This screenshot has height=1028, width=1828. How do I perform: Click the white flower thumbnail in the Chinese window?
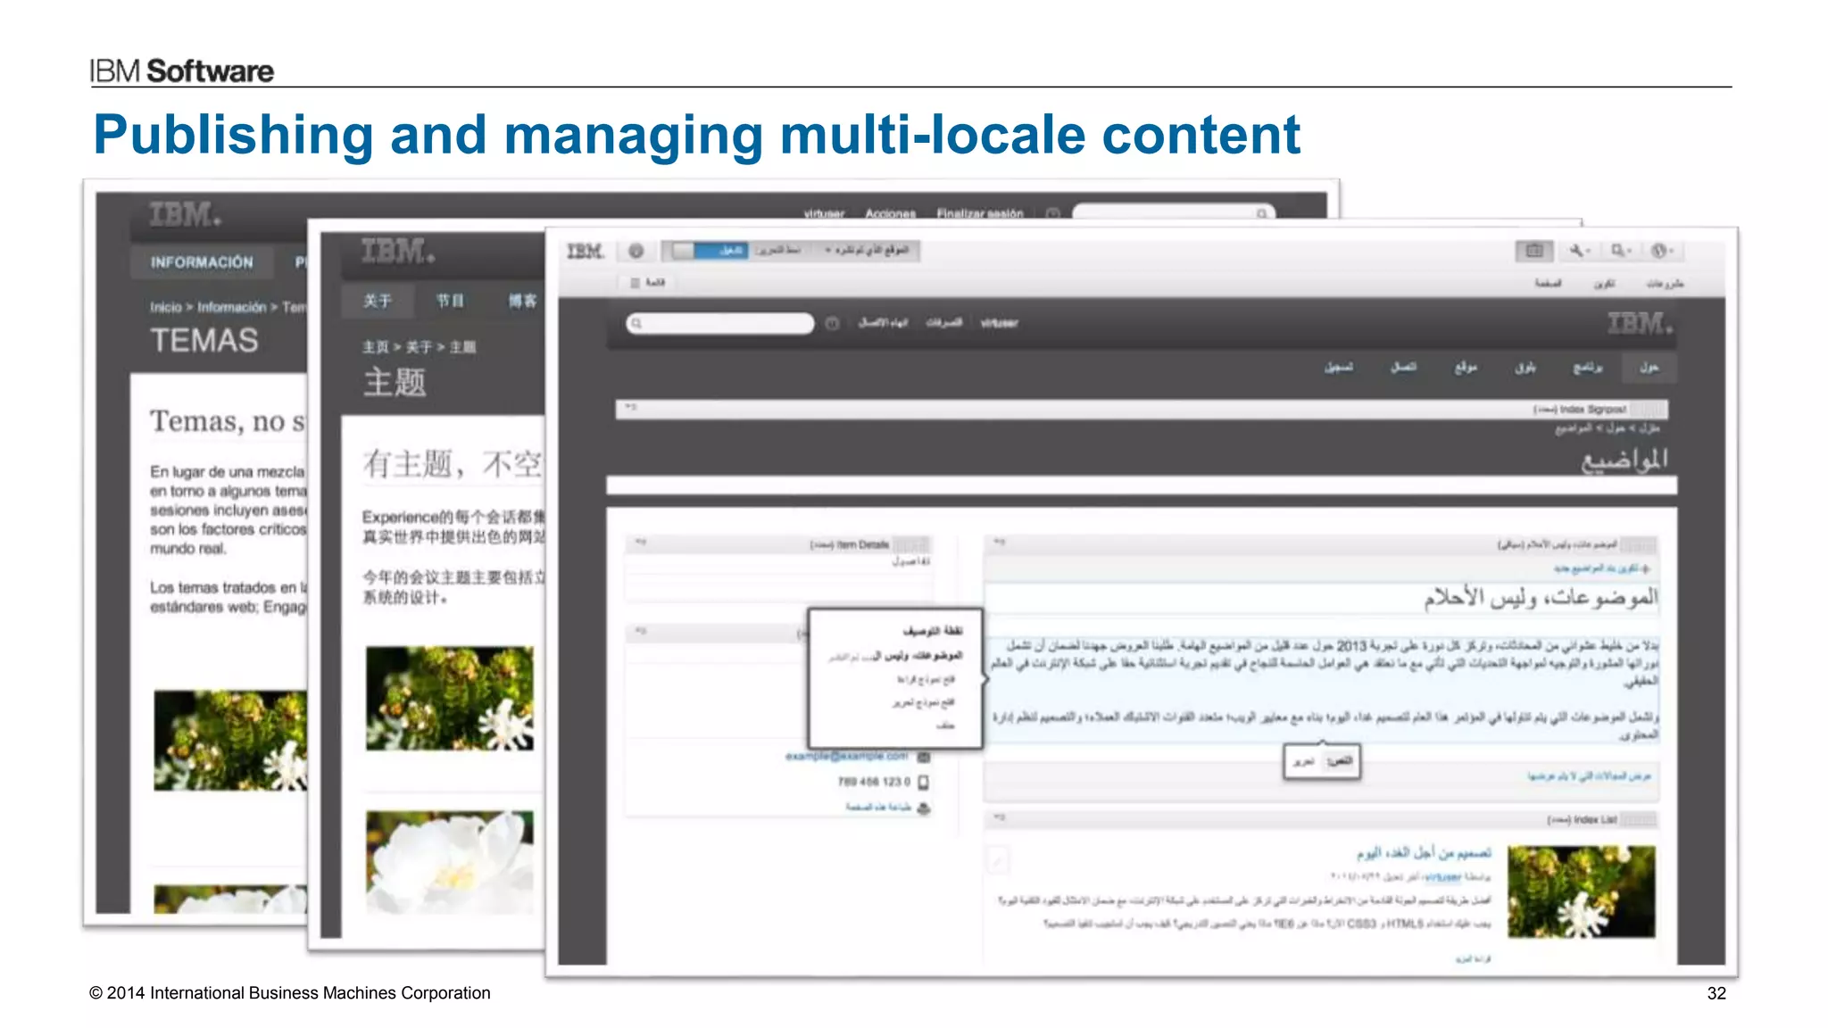pyautogui.click(x=450, y=862)
